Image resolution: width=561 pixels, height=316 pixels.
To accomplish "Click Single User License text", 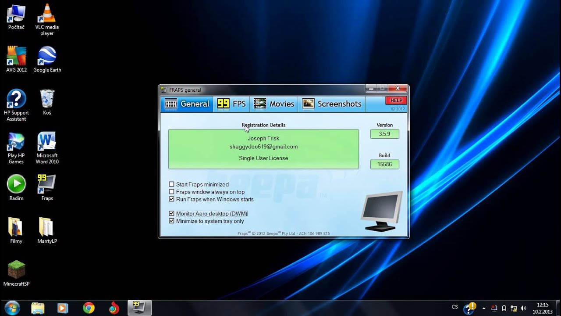I will point(263,158).
